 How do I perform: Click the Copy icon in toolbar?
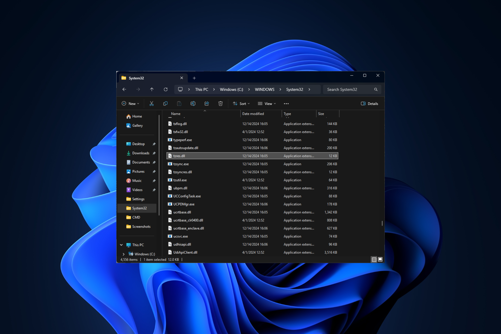[165, 103]
